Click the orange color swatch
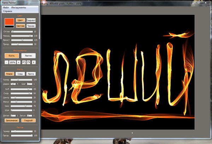Viewport: 212px width, 144px height. point(9,21)
